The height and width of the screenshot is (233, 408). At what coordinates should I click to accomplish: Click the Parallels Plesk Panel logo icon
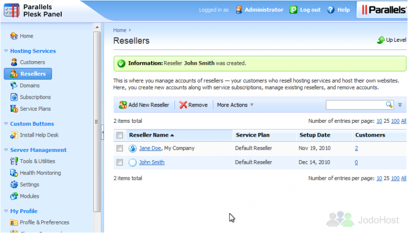tap(12, 11)
